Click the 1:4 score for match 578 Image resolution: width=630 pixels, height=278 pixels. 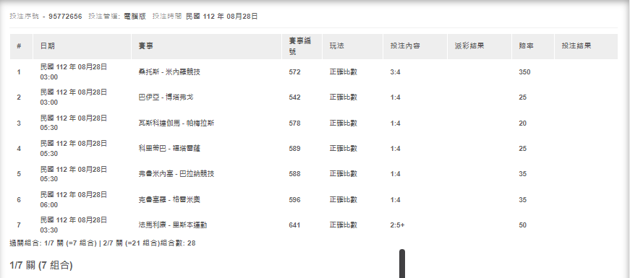[396, 123]
